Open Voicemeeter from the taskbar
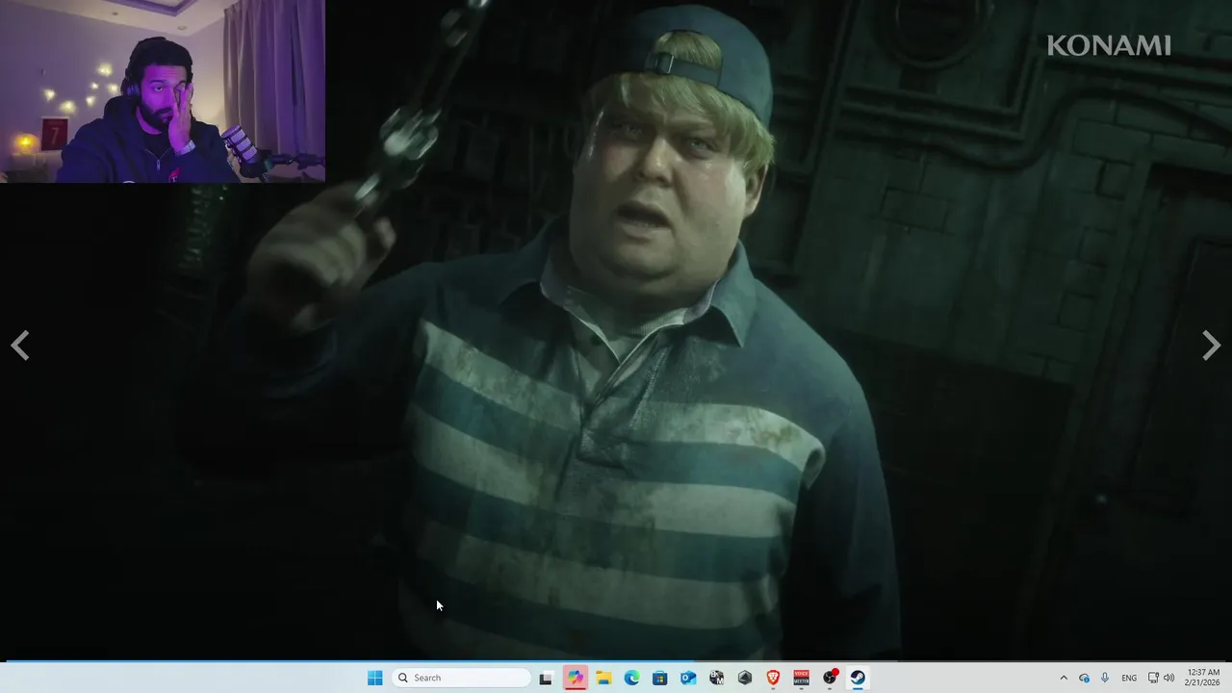Viewport: 1232px width, 693px height. point(802,678)
